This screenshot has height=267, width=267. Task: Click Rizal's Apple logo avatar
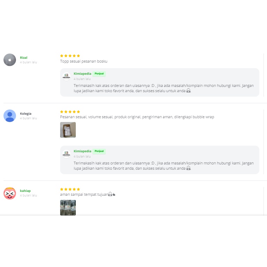[x=10, y=60]
